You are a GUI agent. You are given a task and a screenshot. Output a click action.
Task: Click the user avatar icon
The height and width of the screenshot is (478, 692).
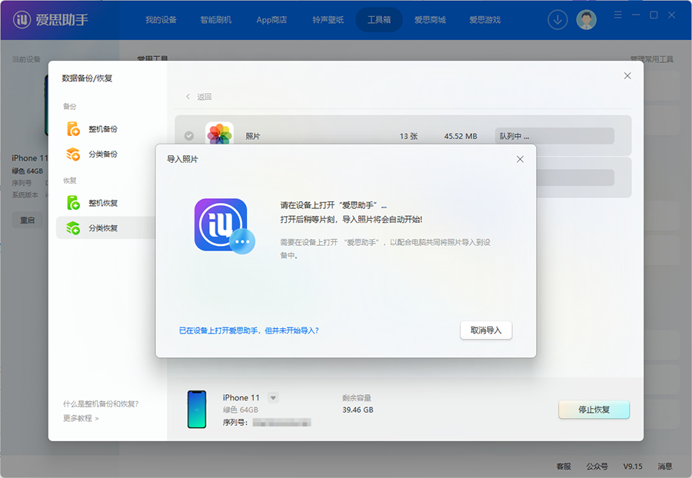pyautogui.click(x=586, y=20)
